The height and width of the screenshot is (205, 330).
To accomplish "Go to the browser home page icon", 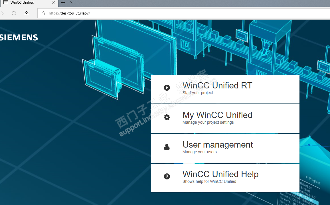I will 27,13.
